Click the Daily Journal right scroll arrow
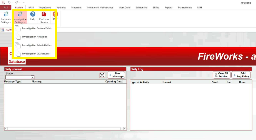 point(125,128)
